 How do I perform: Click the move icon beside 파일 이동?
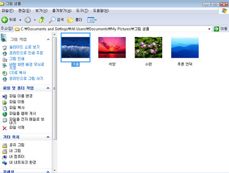pos(5,103)
